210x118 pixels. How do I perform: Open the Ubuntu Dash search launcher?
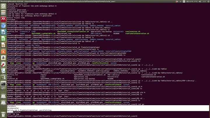(3, 6)
